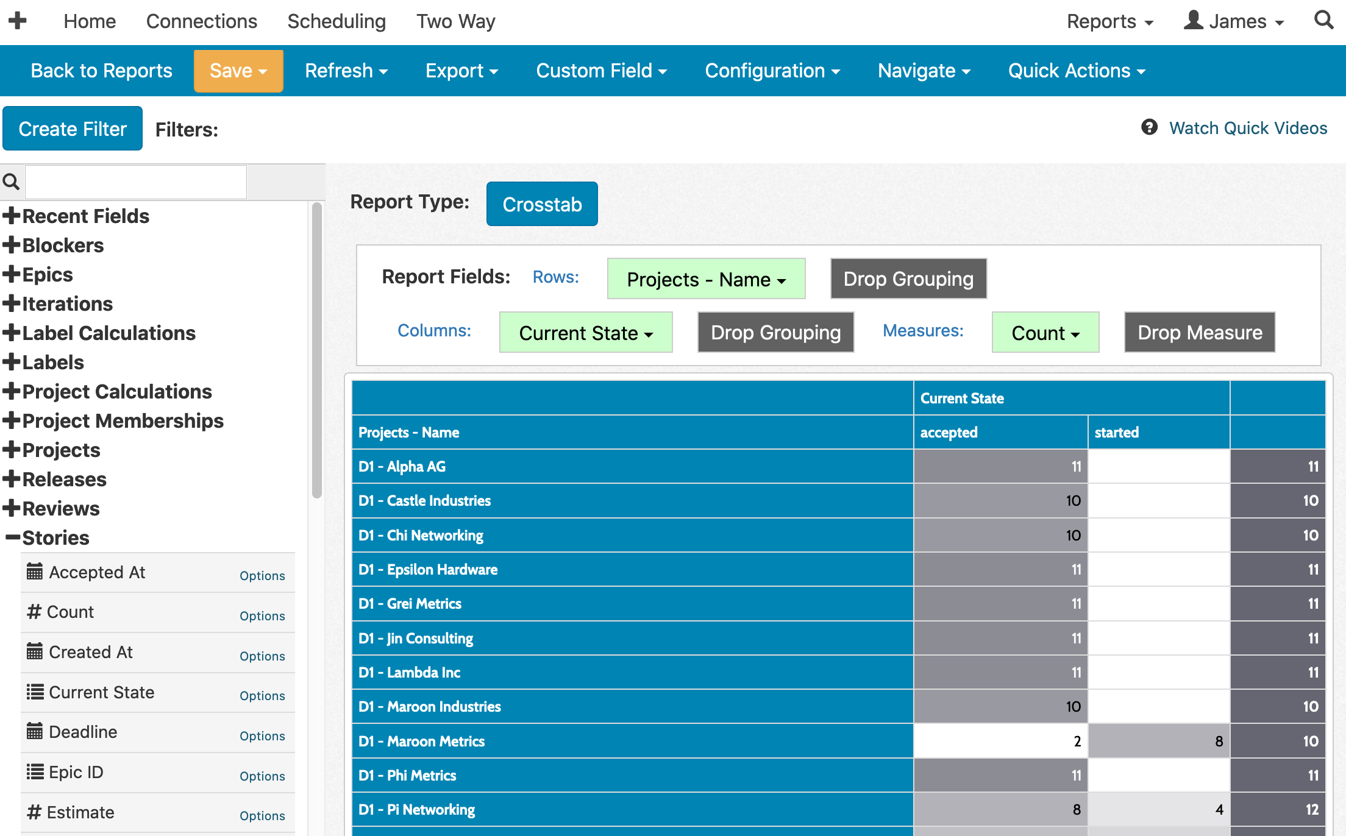Open the Configuration dropdown
The image size is (1346, 836).
pyautogui.click(x=772, y=71)
